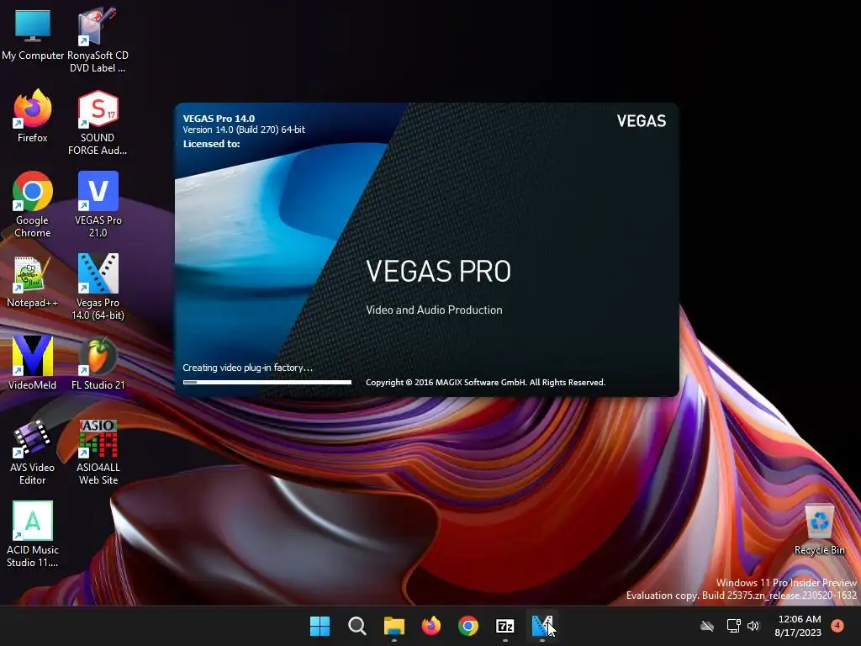Screen dimensions: 861x646
Task: Select AVS Video Editor desktop shortcut
Action: coord(33,452)
